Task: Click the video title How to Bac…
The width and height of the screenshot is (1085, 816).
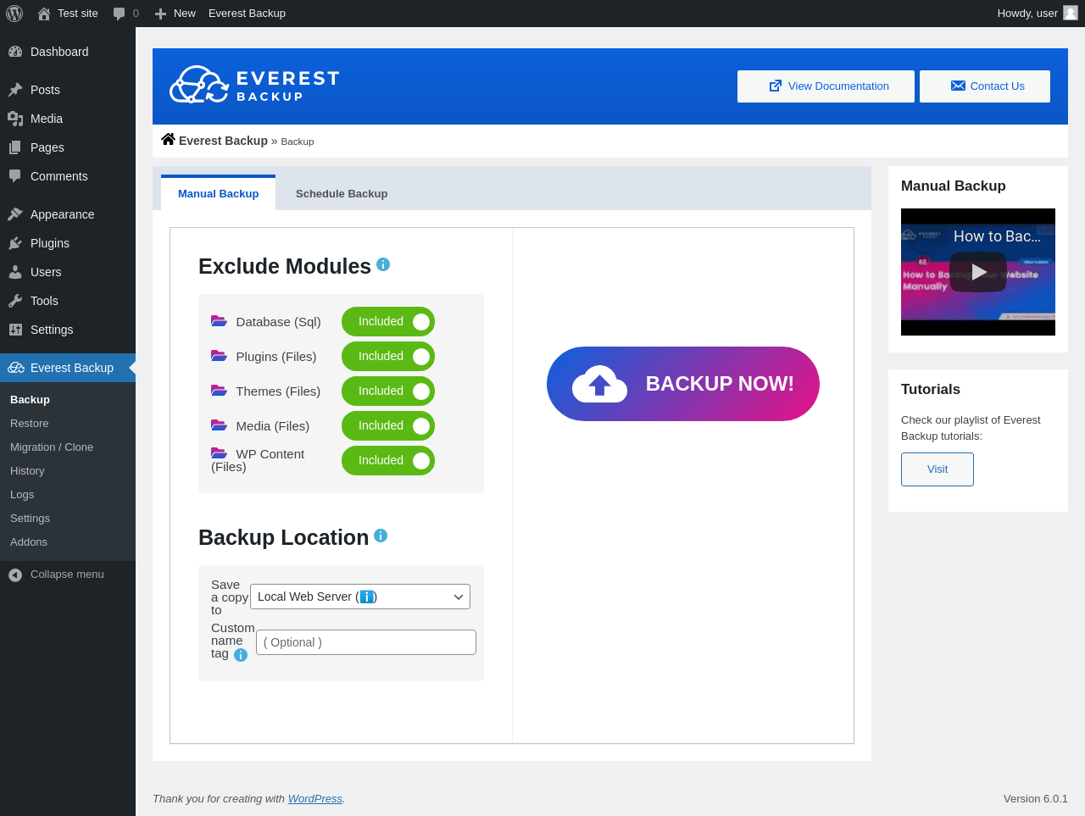Action: pyautogui.click(x=997, y=236)
